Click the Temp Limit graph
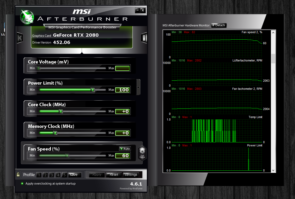 [x=217, y=131]
